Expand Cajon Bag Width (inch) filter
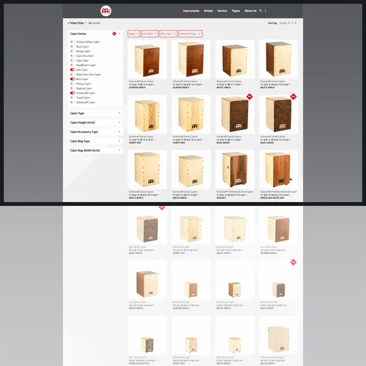Viewport: 366px width, 366px height. pyautogui.click(x=96, y=150)
